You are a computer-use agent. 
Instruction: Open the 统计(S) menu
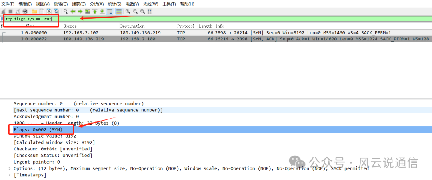[x=115, y=4]
